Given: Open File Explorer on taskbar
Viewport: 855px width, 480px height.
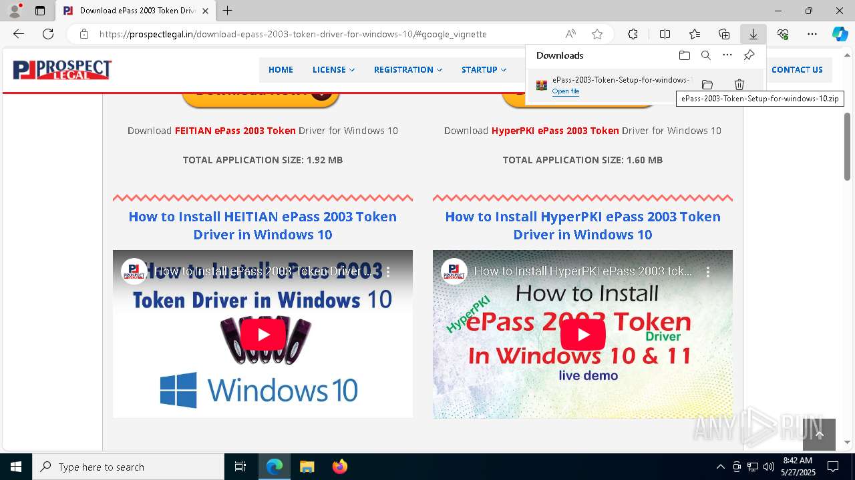Looking at the screenshot, I should tap(307, 467).
